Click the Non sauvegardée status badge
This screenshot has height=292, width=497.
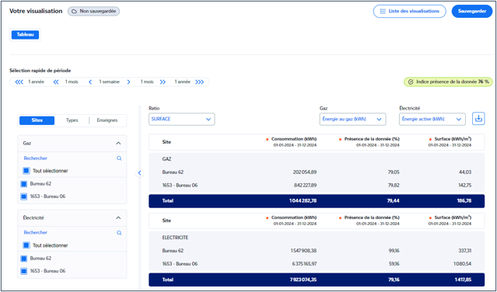94,12
